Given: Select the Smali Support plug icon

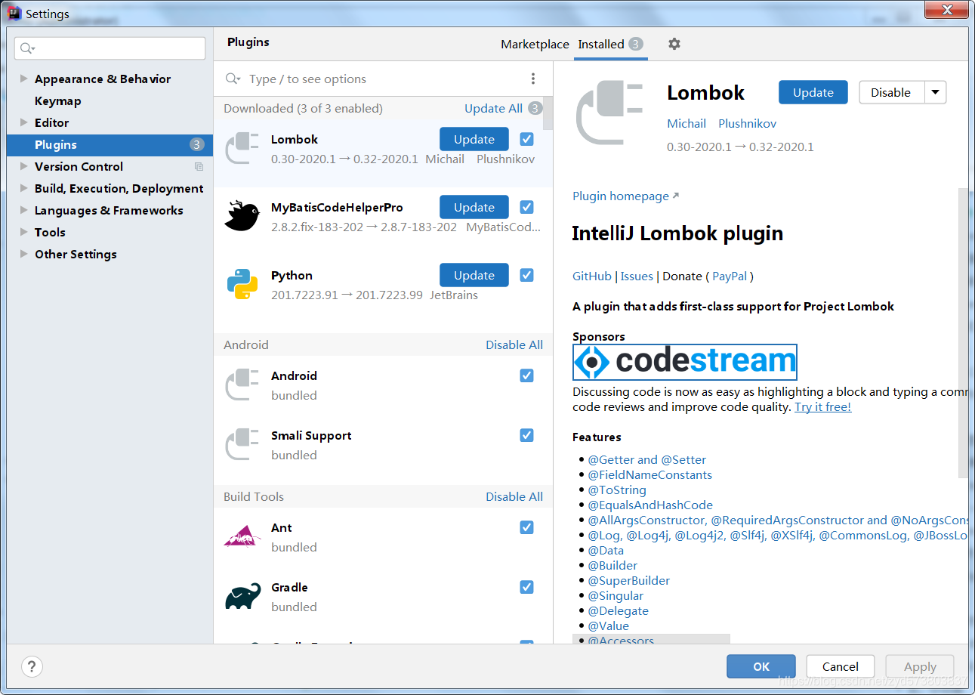Looking at the screenshot, I should pos(242,444).
